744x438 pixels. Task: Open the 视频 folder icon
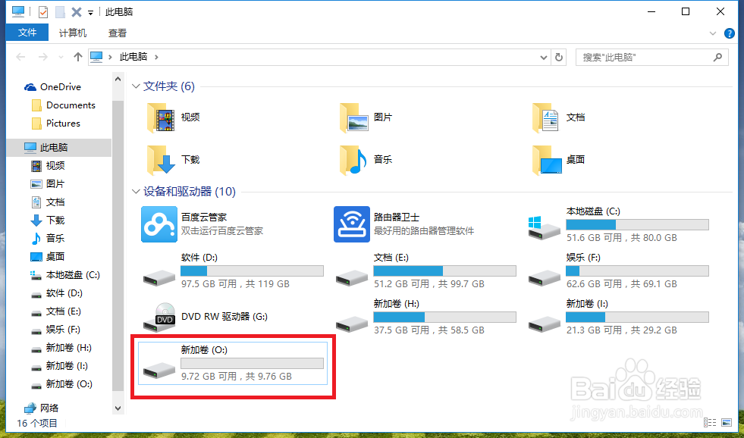click(x=162, y=117)
